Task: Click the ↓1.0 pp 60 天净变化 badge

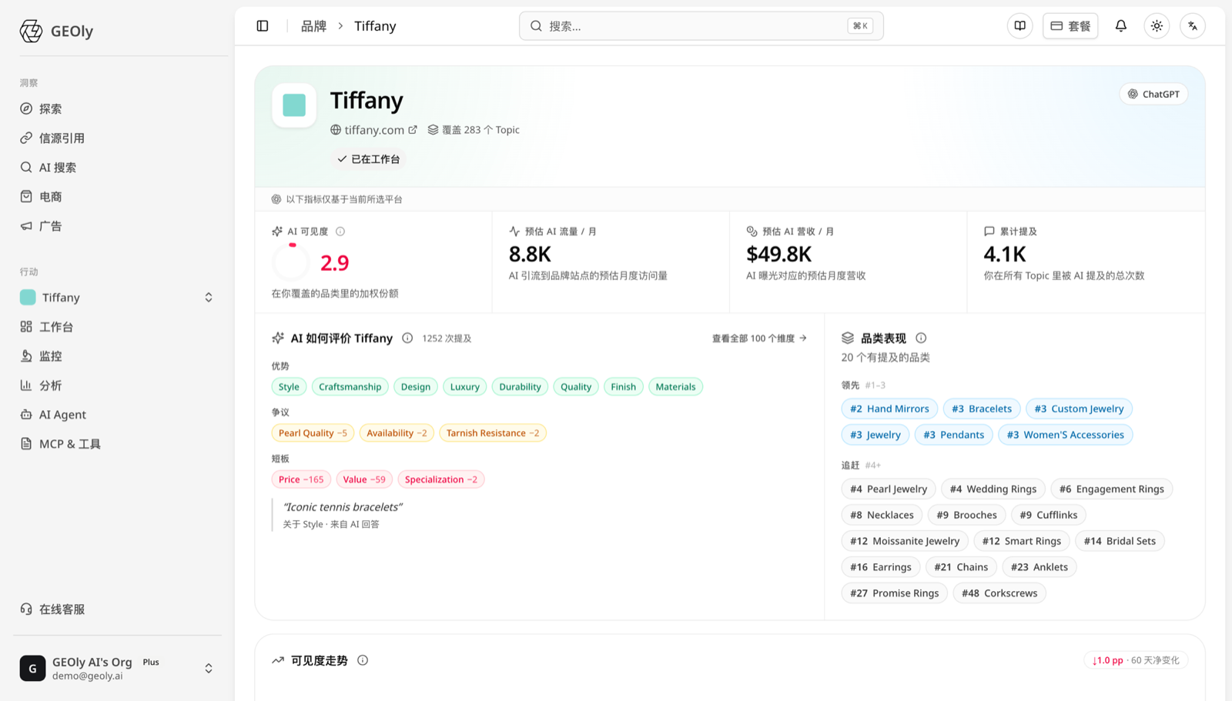Action: (1136, 660)
